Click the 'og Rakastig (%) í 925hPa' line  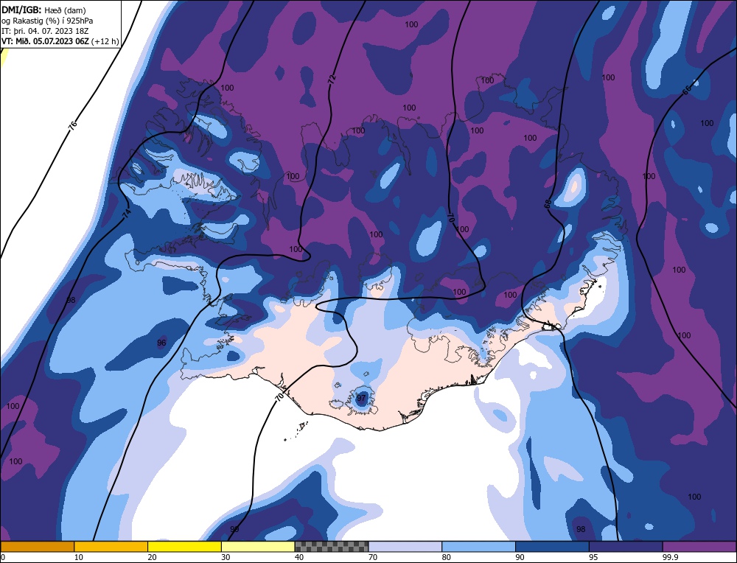click(x=47, y=21)
